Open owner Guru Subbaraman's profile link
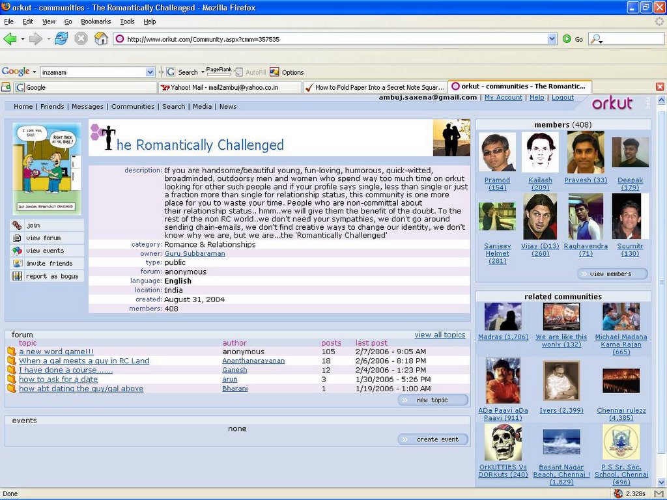667x500 pixels. (x=194, y=253)
